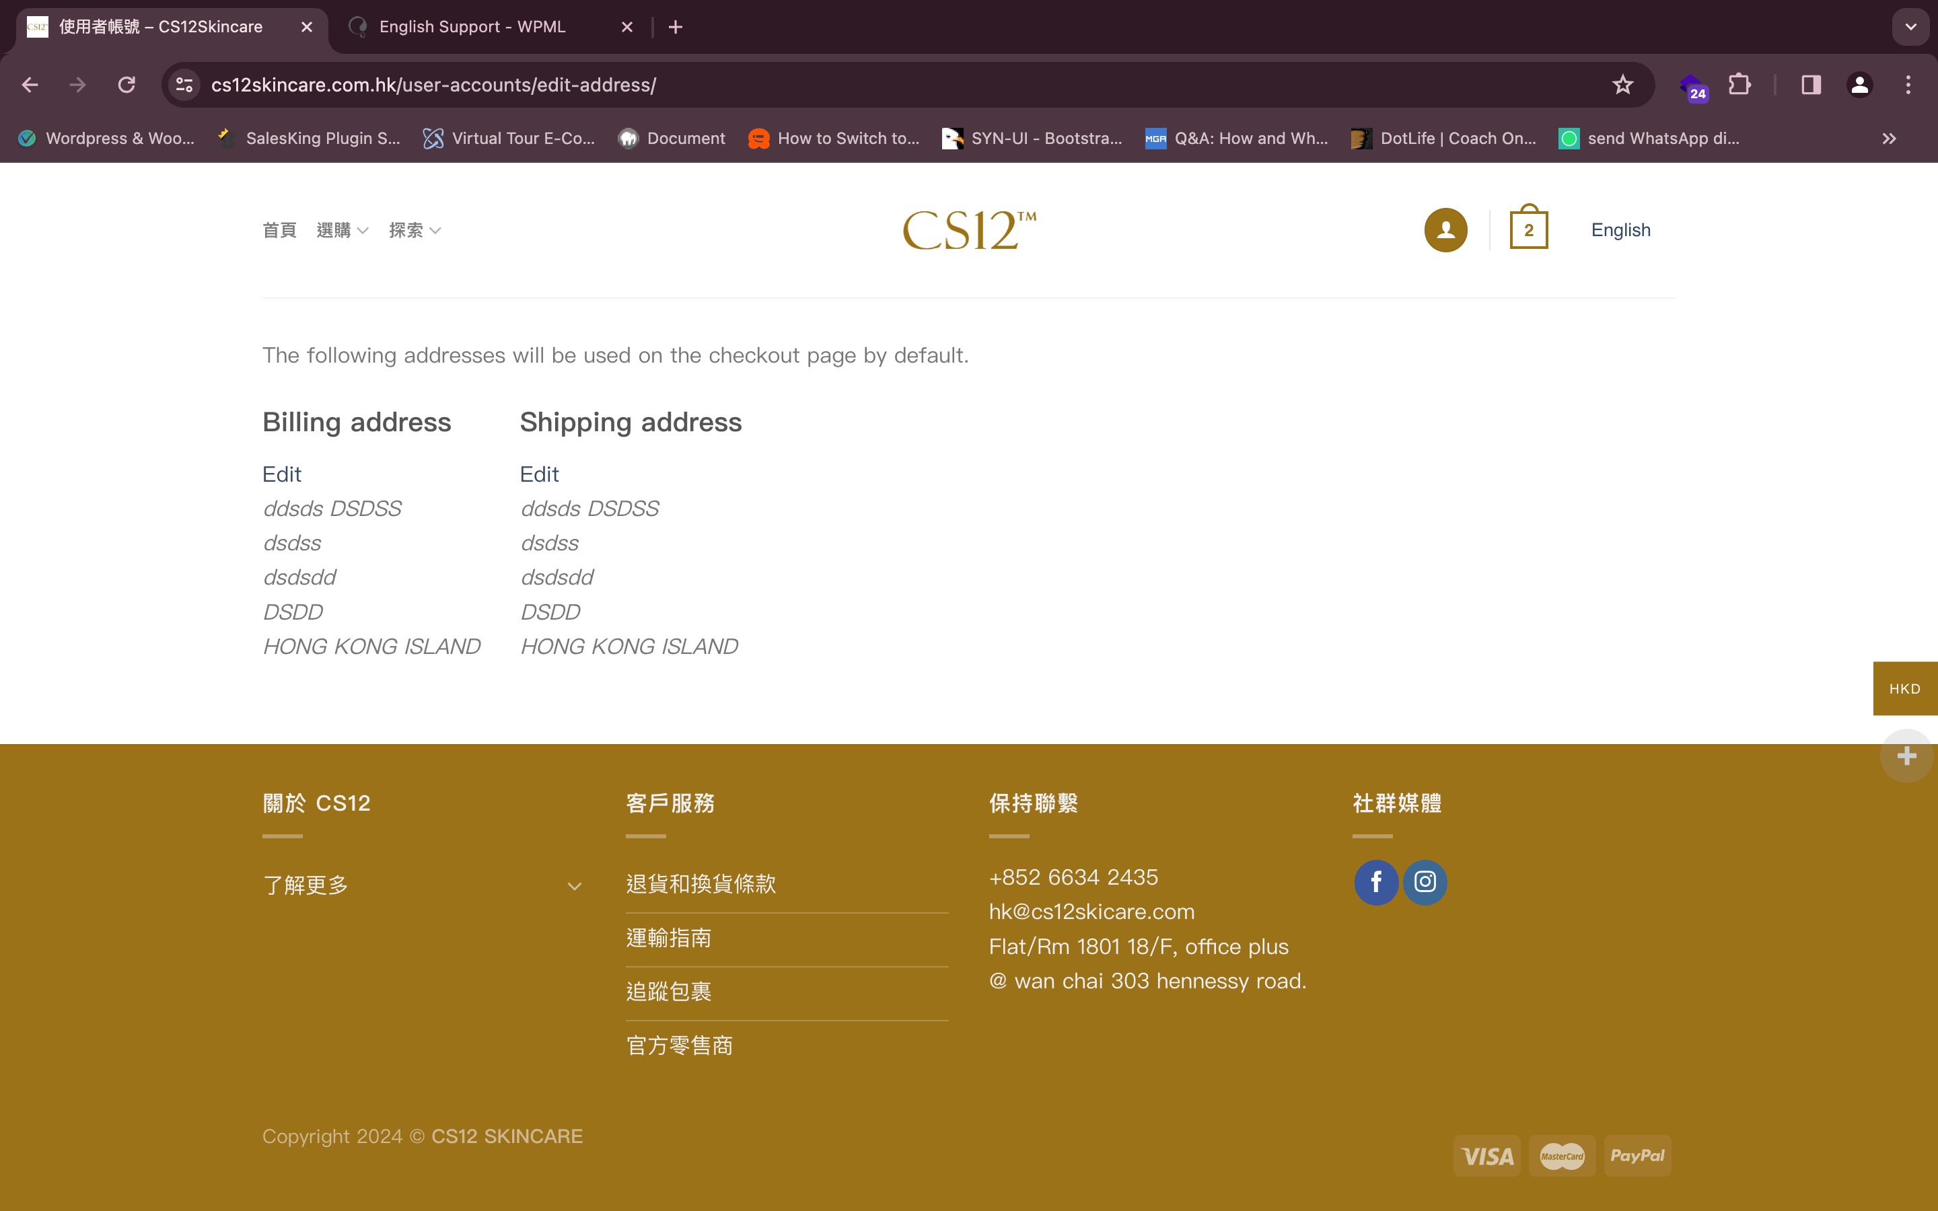
Task: Open the Virtual Tour E-Co... bookmark
Action: (x=509, y=139)
